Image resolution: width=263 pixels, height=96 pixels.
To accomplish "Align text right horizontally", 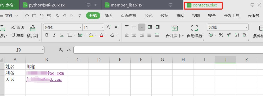I will click(x=142, y=35).
